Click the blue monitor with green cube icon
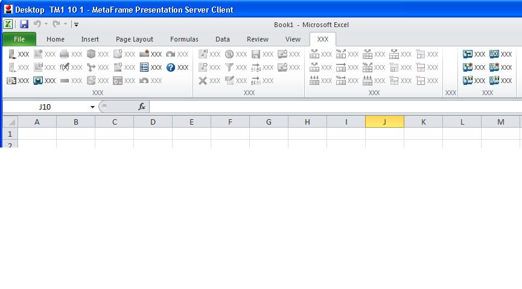This screenshot has width=522, height=289. (38, 81)
